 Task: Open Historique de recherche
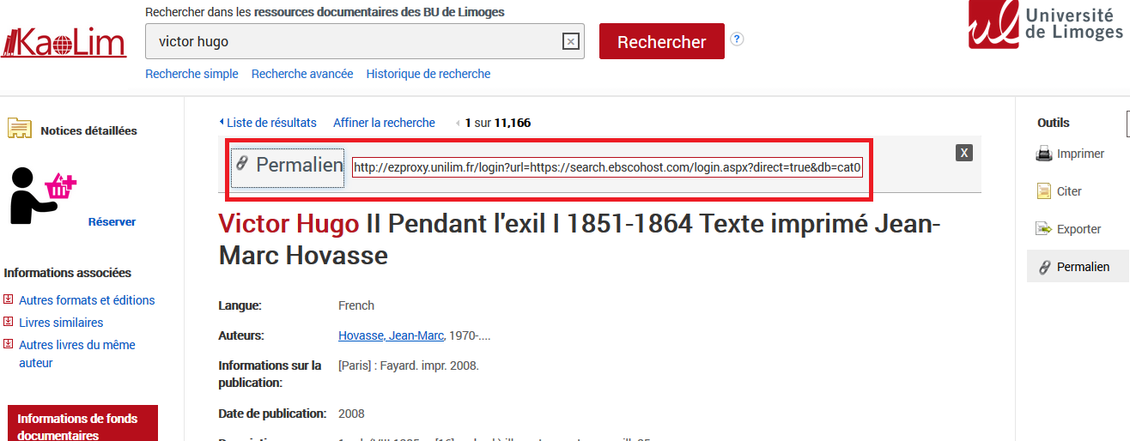tap(428, 74)
